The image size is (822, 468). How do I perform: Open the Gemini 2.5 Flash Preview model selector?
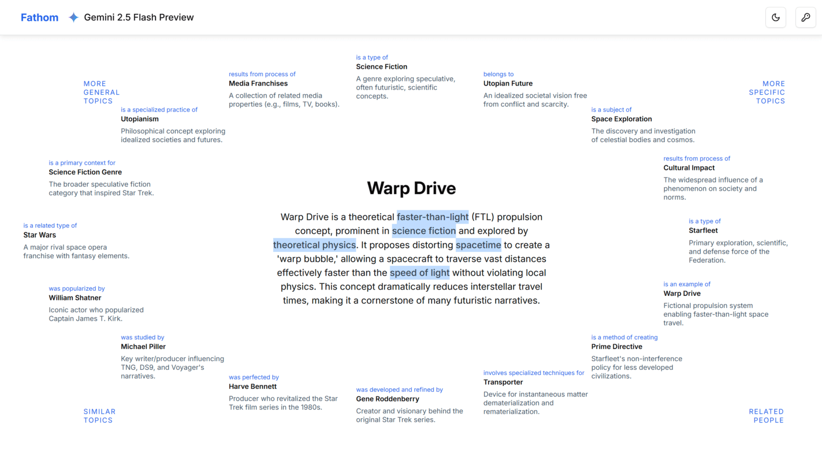click(139, 17)
